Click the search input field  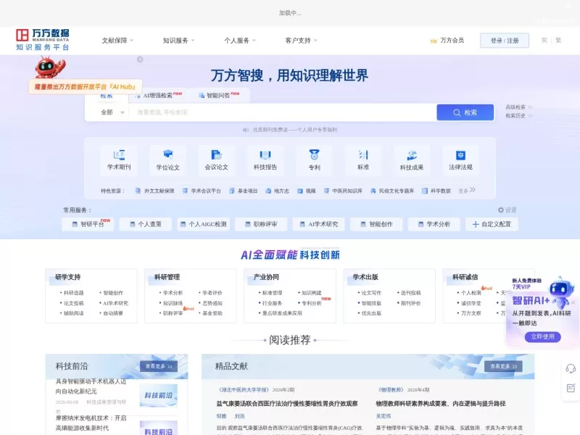coord(283,112)
